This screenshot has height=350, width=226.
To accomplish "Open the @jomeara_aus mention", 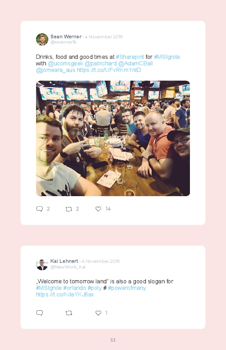I will [56, 70].
